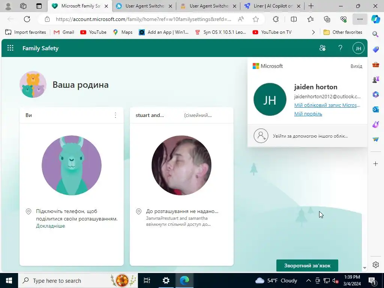View site information lock icon
This screenshot has height=288, width=384.
coord(47,19)
